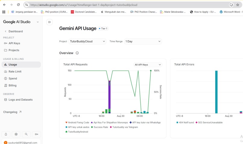Toggle 404 NotFound legend entry
This screenshot has height=144, width=243.
185,123
